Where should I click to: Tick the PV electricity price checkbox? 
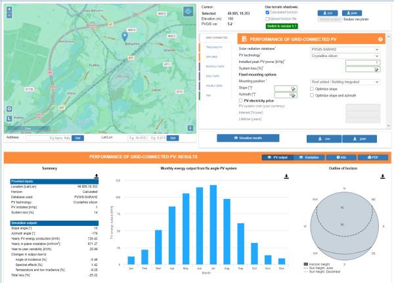tap(241, 100)
